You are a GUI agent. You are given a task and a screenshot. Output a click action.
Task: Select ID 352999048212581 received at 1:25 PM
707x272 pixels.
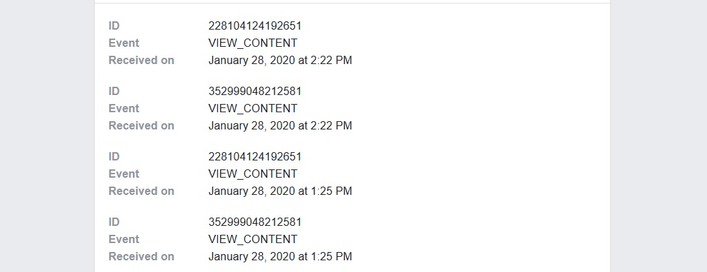coord(255,222)
